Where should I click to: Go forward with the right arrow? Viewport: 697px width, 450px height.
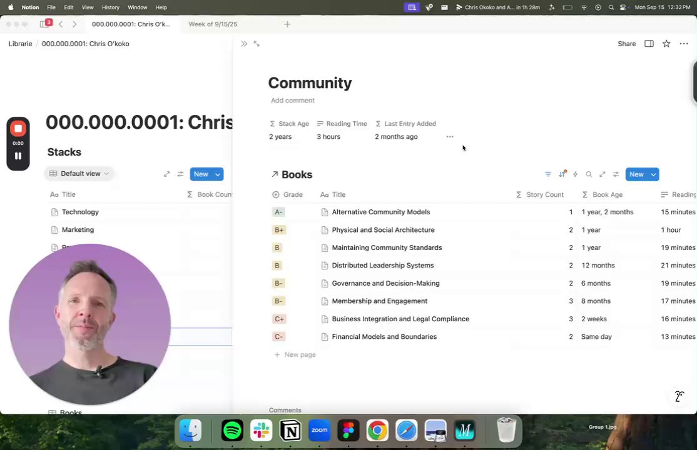tap(74, 24)
